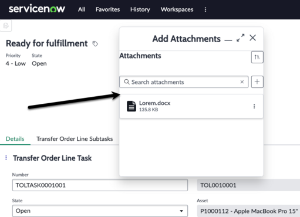The width and height of the screenshot is (300, 217).
Task: Expand the Add Attachments dialog to full size
Action: point(240,38)
